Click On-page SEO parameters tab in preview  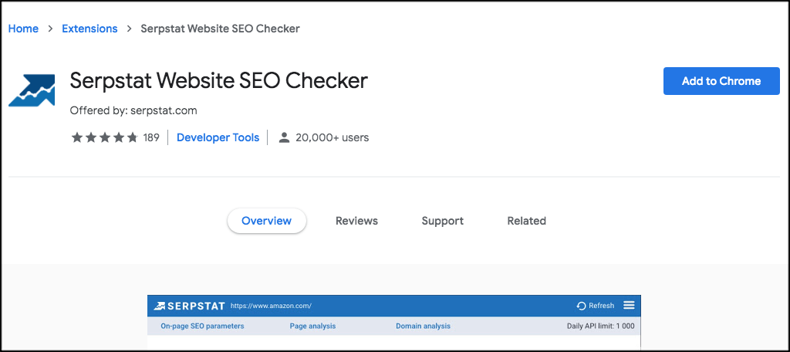click(x=202, y=327)
